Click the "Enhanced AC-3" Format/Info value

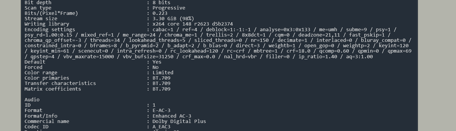[x=172, y=116]
